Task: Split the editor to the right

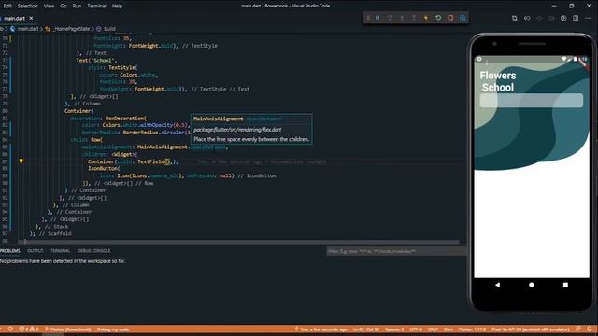Action: tap(576, 18)
